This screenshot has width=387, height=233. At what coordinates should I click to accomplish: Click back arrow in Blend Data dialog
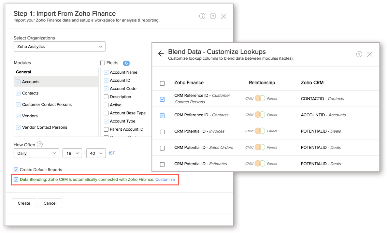coord(161,54)
